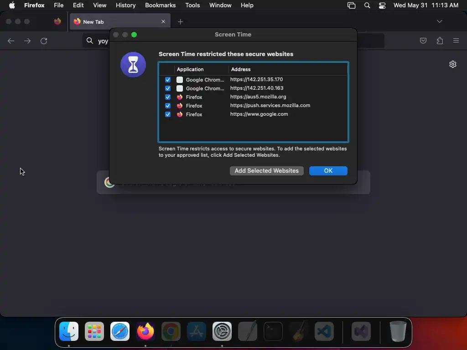Screen dimensions: 467x350
Task: Open Terminal from the Dock
Action: point(273,331)
